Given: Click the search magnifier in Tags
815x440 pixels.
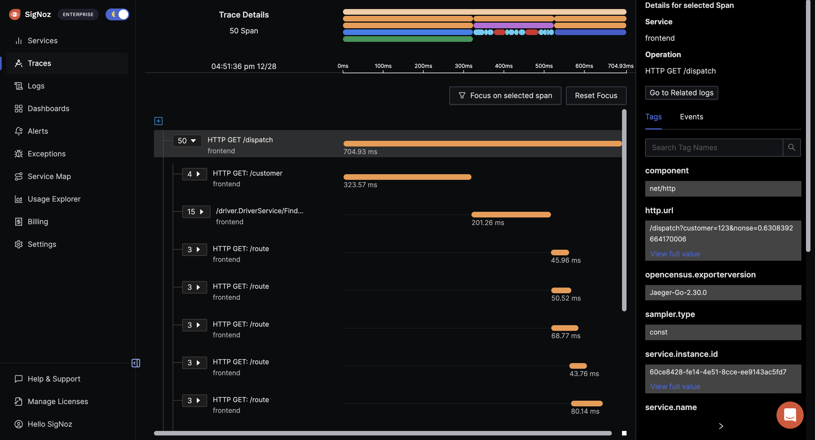Looking at the screenshot, I should click(791, 147).
